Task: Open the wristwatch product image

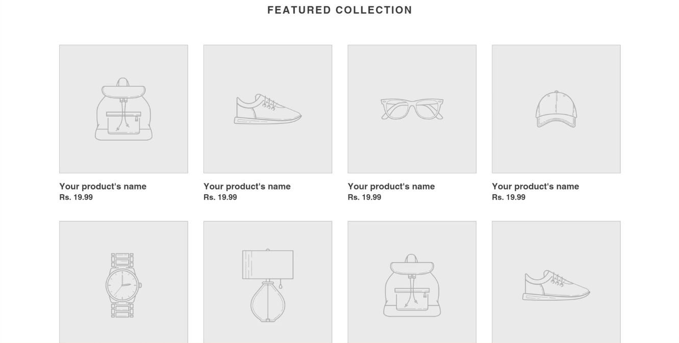Action: coord(123,282)
